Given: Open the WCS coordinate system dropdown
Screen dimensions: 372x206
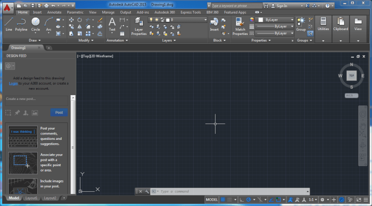Looking at the screenshot, I should point(351,96).
